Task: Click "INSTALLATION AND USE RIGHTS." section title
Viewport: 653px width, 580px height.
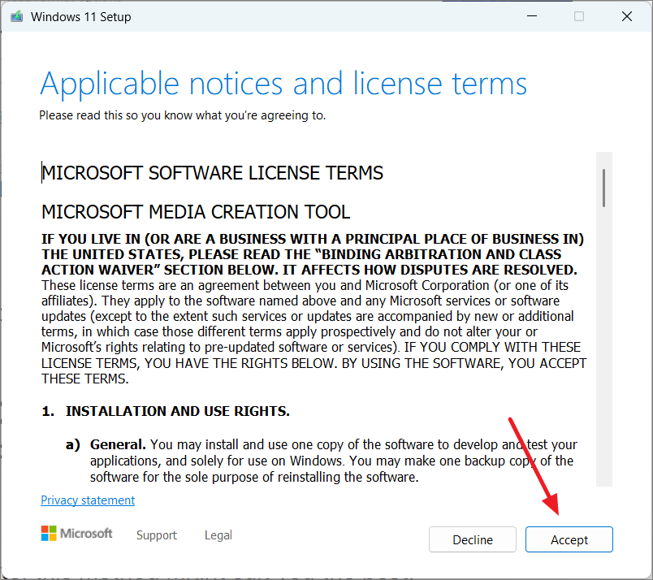Action: coord(177,411)
